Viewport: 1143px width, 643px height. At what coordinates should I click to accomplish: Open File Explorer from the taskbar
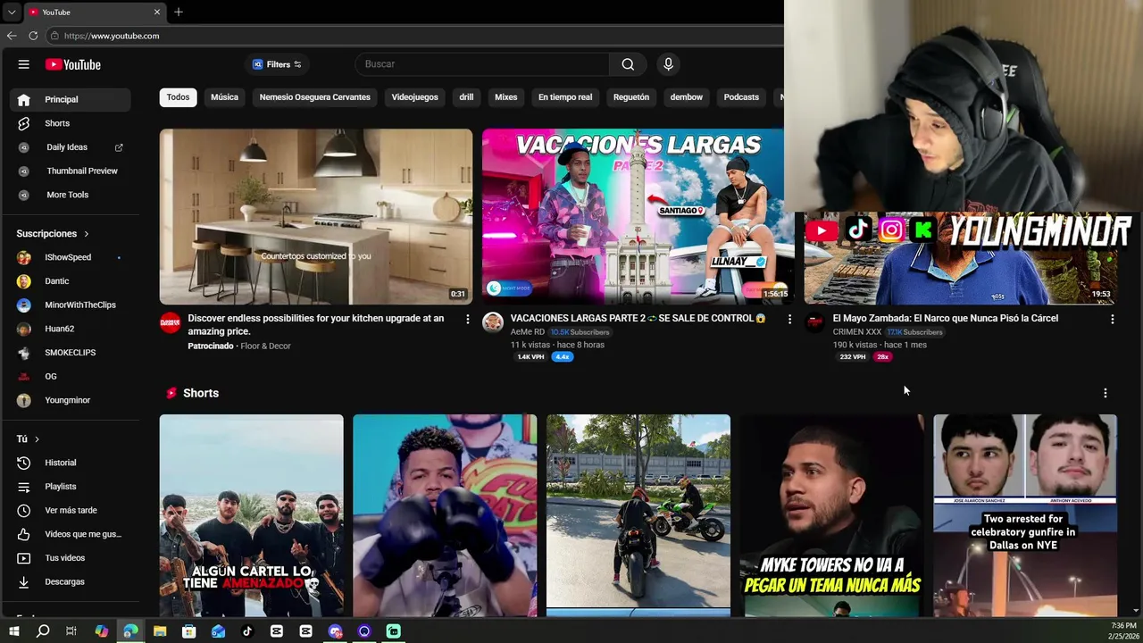coord(160,631)
